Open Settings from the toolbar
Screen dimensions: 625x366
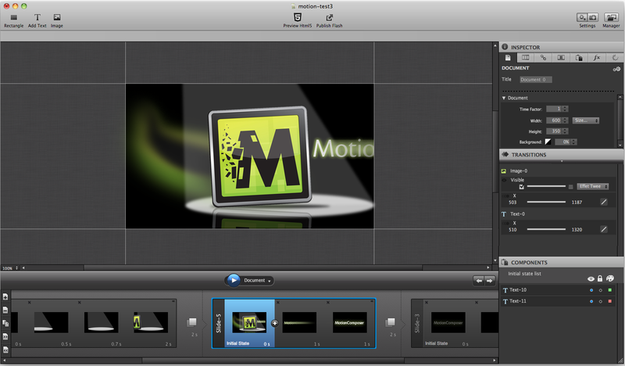pos(587,20)
